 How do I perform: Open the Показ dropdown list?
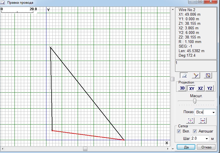tap(213, 112)
